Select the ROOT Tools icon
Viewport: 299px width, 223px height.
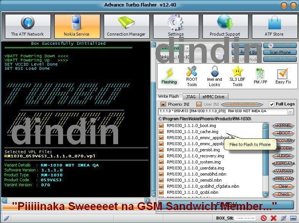[x=192, y=76]
